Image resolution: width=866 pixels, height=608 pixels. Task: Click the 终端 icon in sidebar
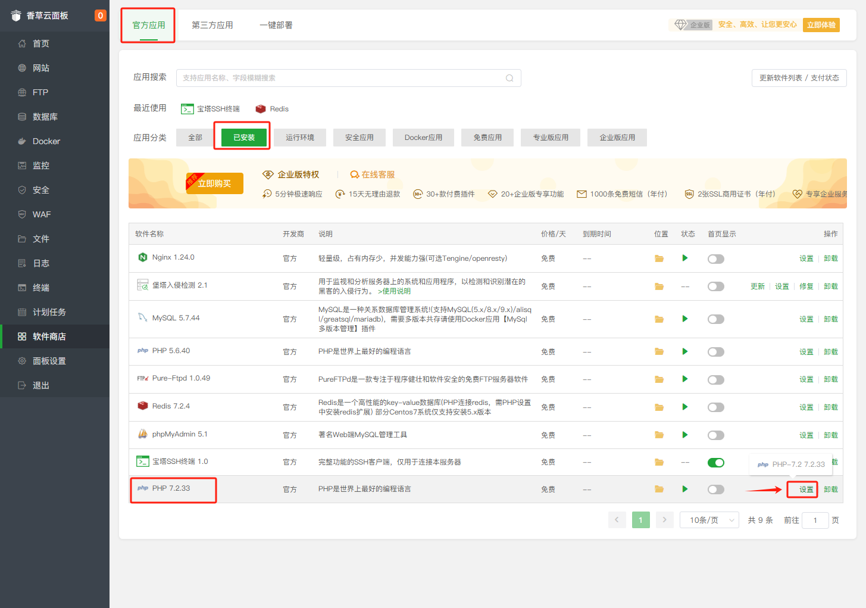[22, 288]
